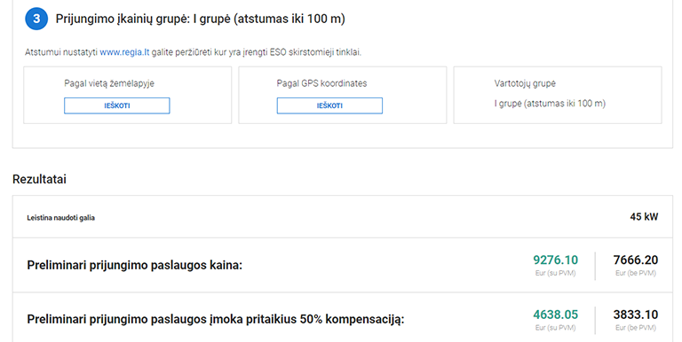Click Eur (su PVM) caption under 9276.10
682x342 pixels.
click(x=555, y=273)
